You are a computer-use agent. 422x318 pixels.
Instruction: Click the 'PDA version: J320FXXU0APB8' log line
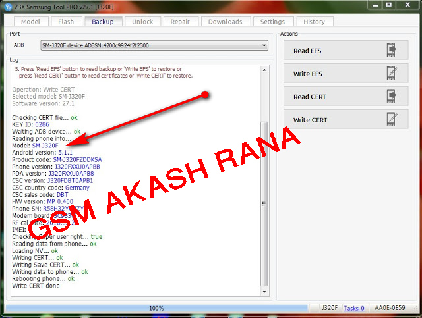pyautogui.click(x=53, y=173)
